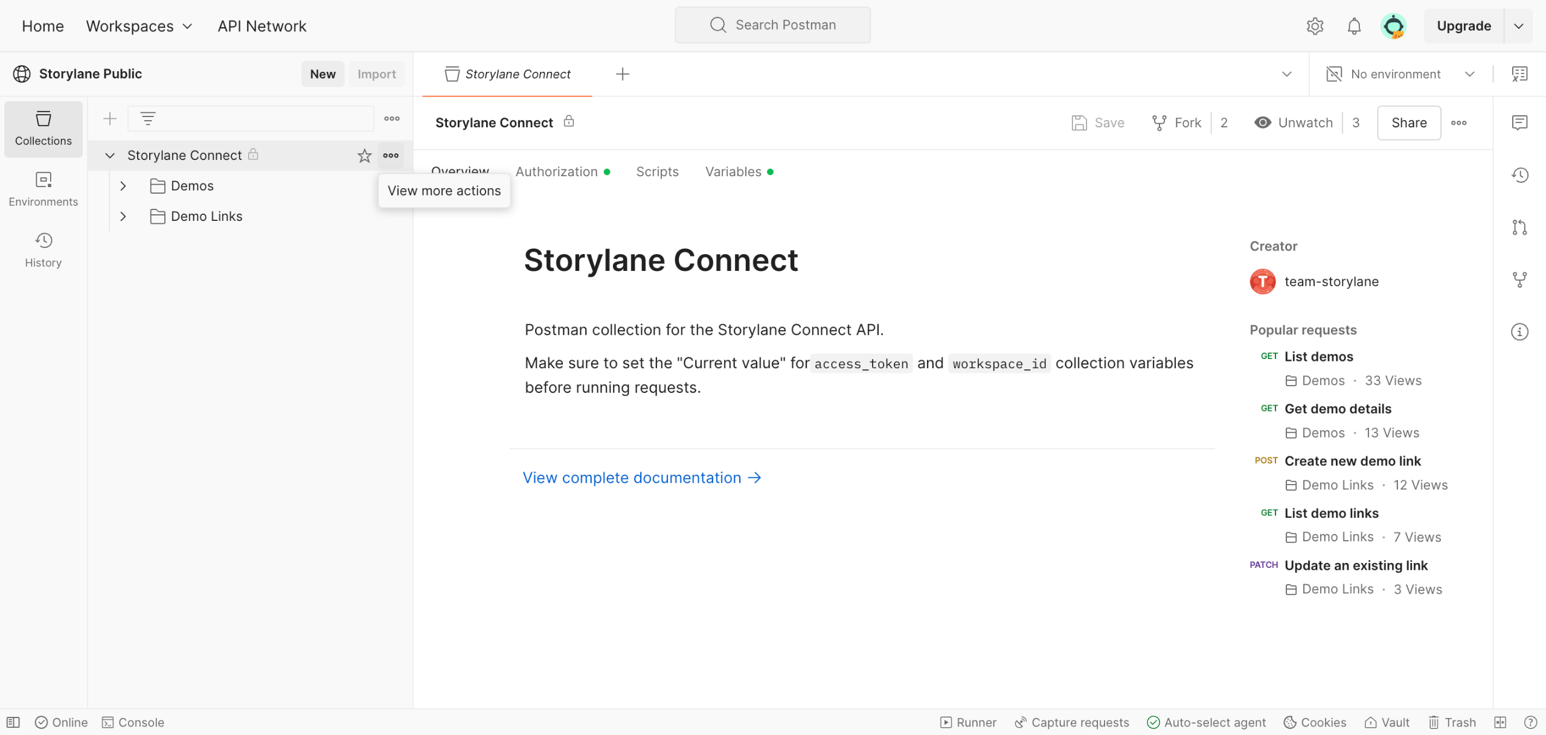The height and width of the screenshot is (735, 1546).
Task: Star the Storylane Connect collection
Action: [x=364, y=156]
